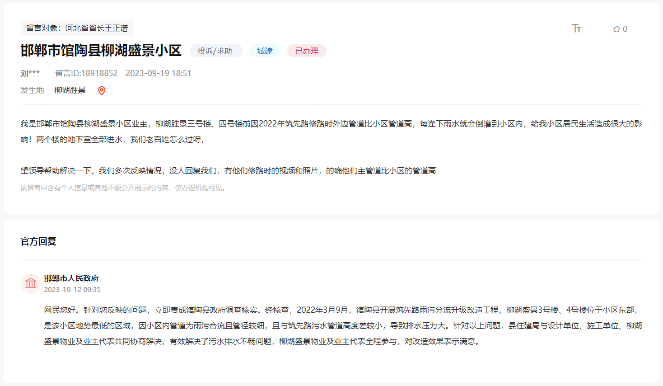Click the favorite count 0
The image size is (663, 386).
[625, 29]
